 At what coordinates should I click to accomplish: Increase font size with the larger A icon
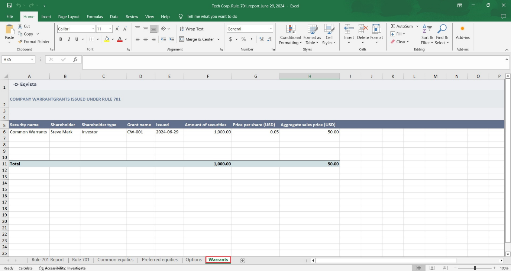pyautogui.click(x=117, y=29)
